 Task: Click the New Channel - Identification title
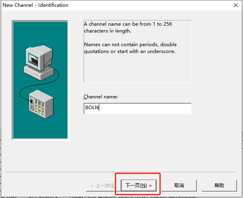[35, 5]
